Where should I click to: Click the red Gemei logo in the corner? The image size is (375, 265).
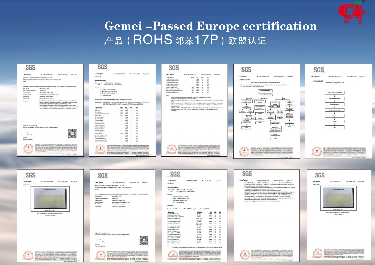click(352, 12)
